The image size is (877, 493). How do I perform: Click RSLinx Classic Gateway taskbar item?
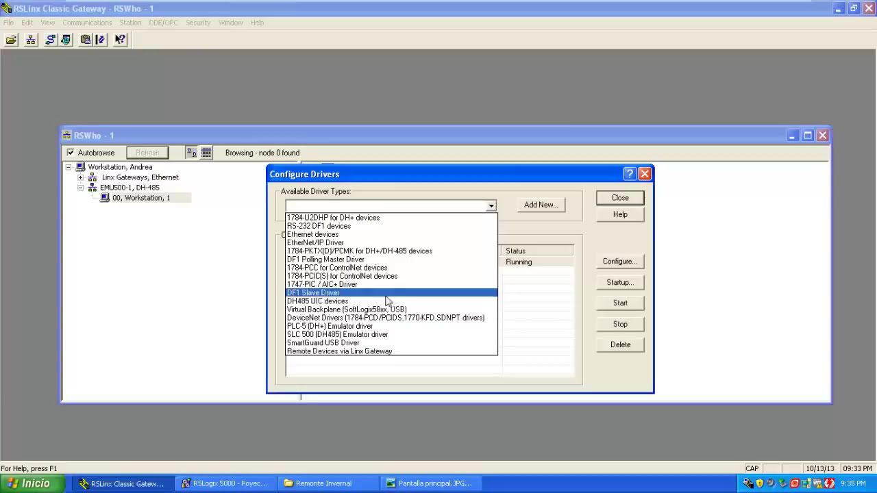pos(122,483)
